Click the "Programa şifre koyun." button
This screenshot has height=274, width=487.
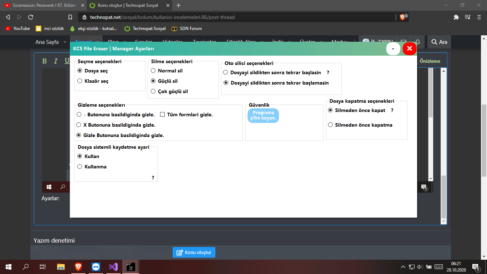[x=263, y=116]
